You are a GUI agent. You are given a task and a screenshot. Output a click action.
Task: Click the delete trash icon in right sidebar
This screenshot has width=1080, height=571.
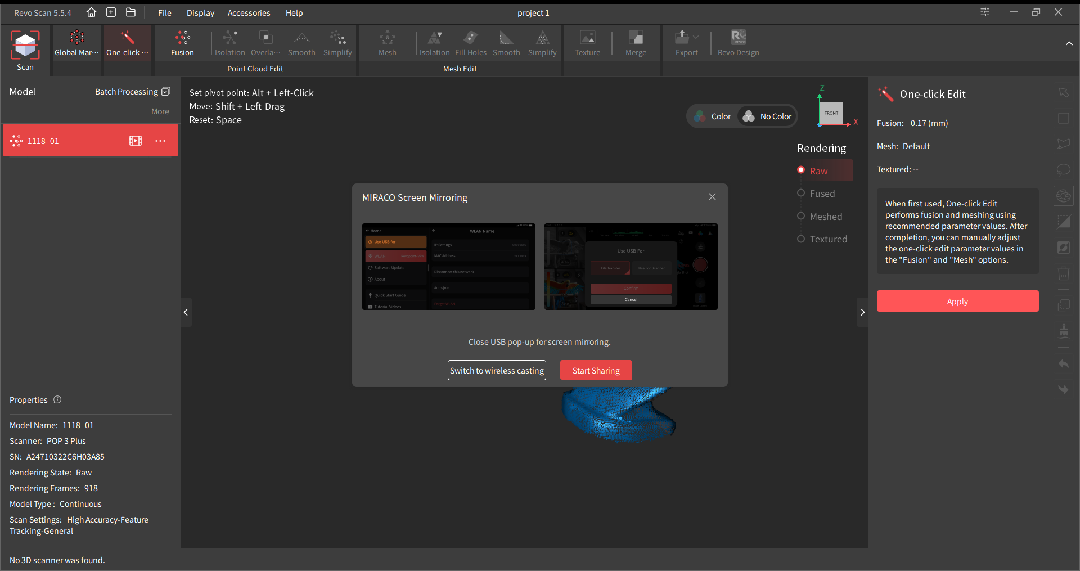[x=1063, y=274]
